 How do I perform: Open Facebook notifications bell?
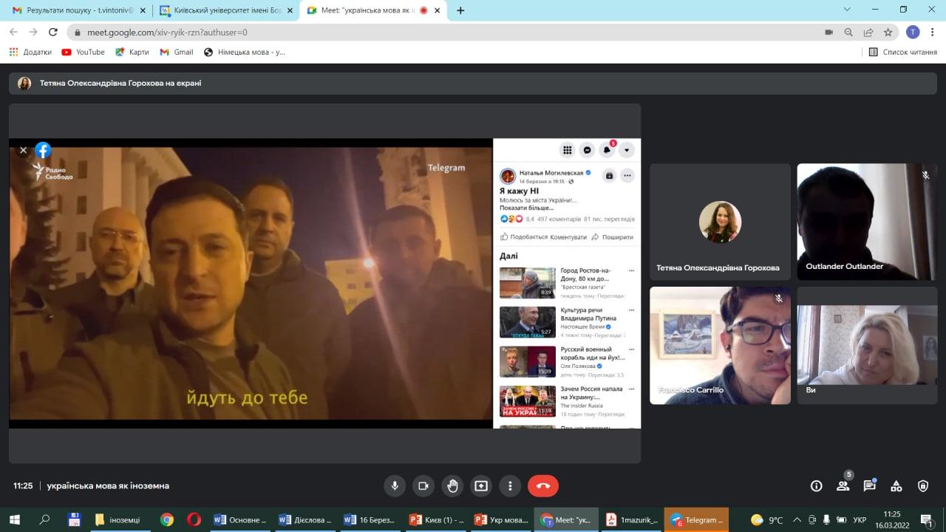(x=607, y=150)
